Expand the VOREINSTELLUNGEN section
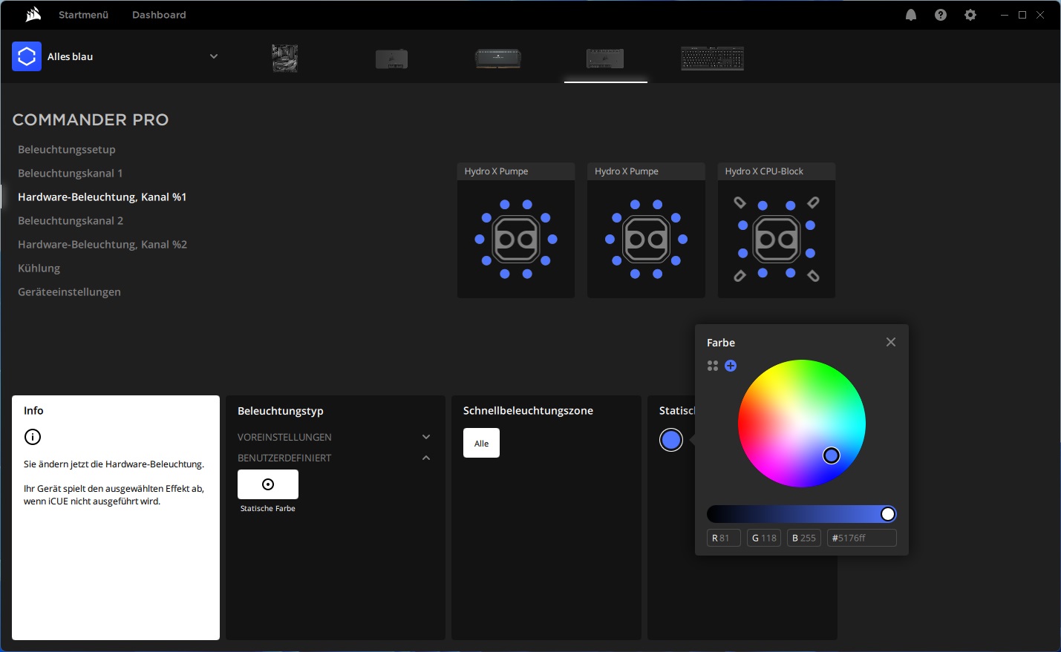 [x=333, y=437]
